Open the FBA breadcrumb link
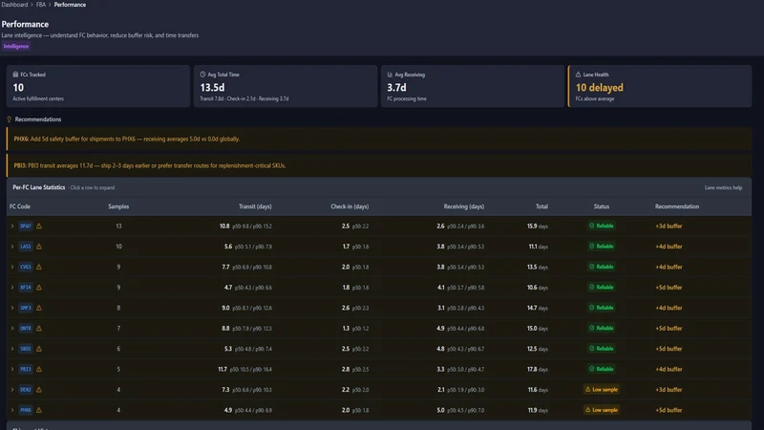 point(41,5)
